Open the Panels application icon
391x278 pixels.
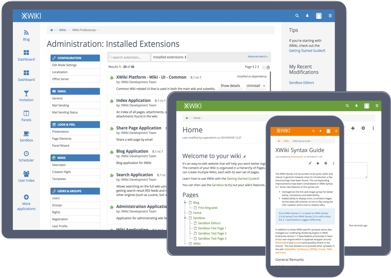click(26, 113)
